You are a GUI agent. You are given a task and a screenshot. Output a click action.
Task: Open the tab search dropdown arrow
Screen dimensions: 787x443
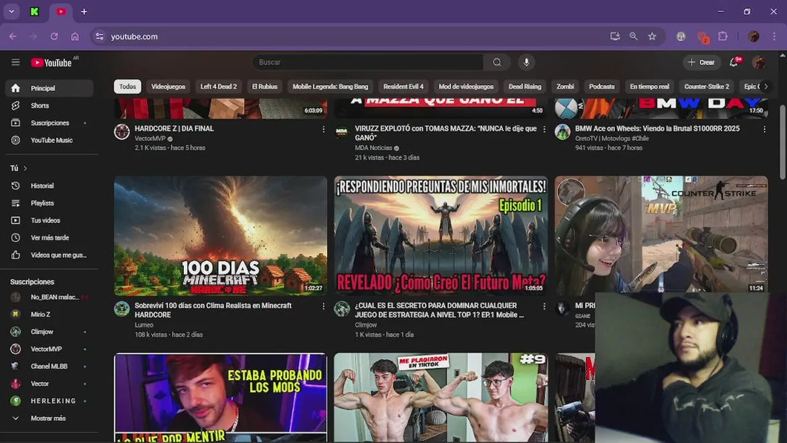click(x=11, y=11)
